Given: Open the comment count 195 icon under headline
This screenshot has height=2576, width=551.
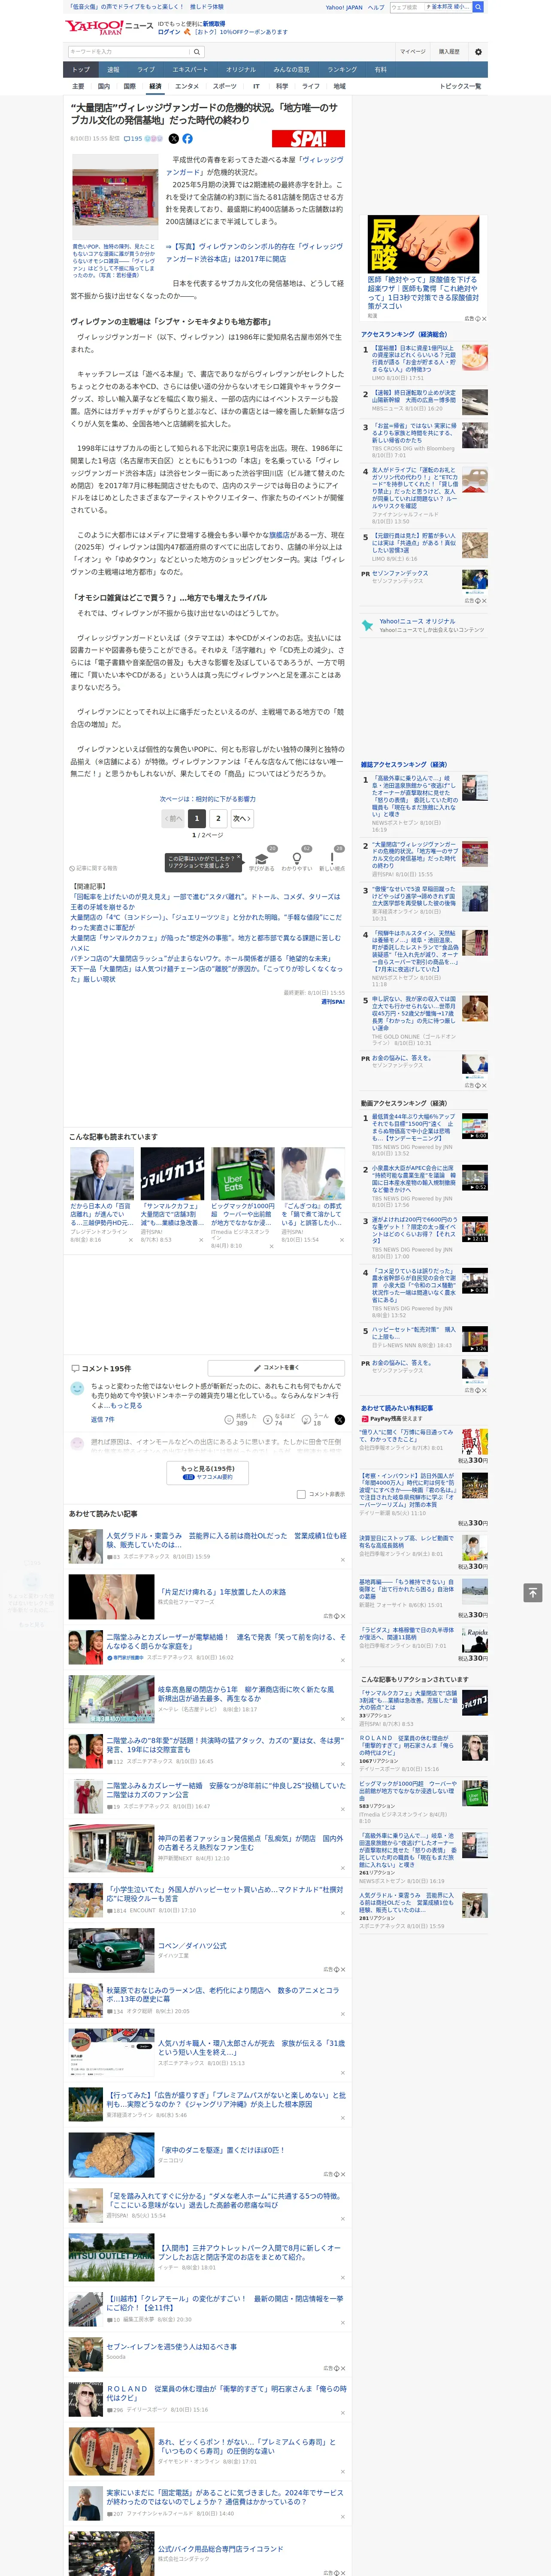Looking at the screenshot, I should pos(133,139).
